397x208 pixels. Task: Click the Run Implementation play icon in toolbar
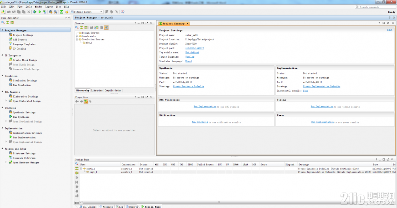point(40,12)
